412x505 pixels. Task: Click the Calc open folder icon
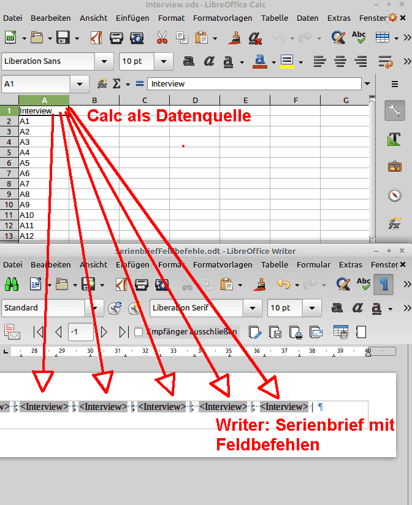37,37
